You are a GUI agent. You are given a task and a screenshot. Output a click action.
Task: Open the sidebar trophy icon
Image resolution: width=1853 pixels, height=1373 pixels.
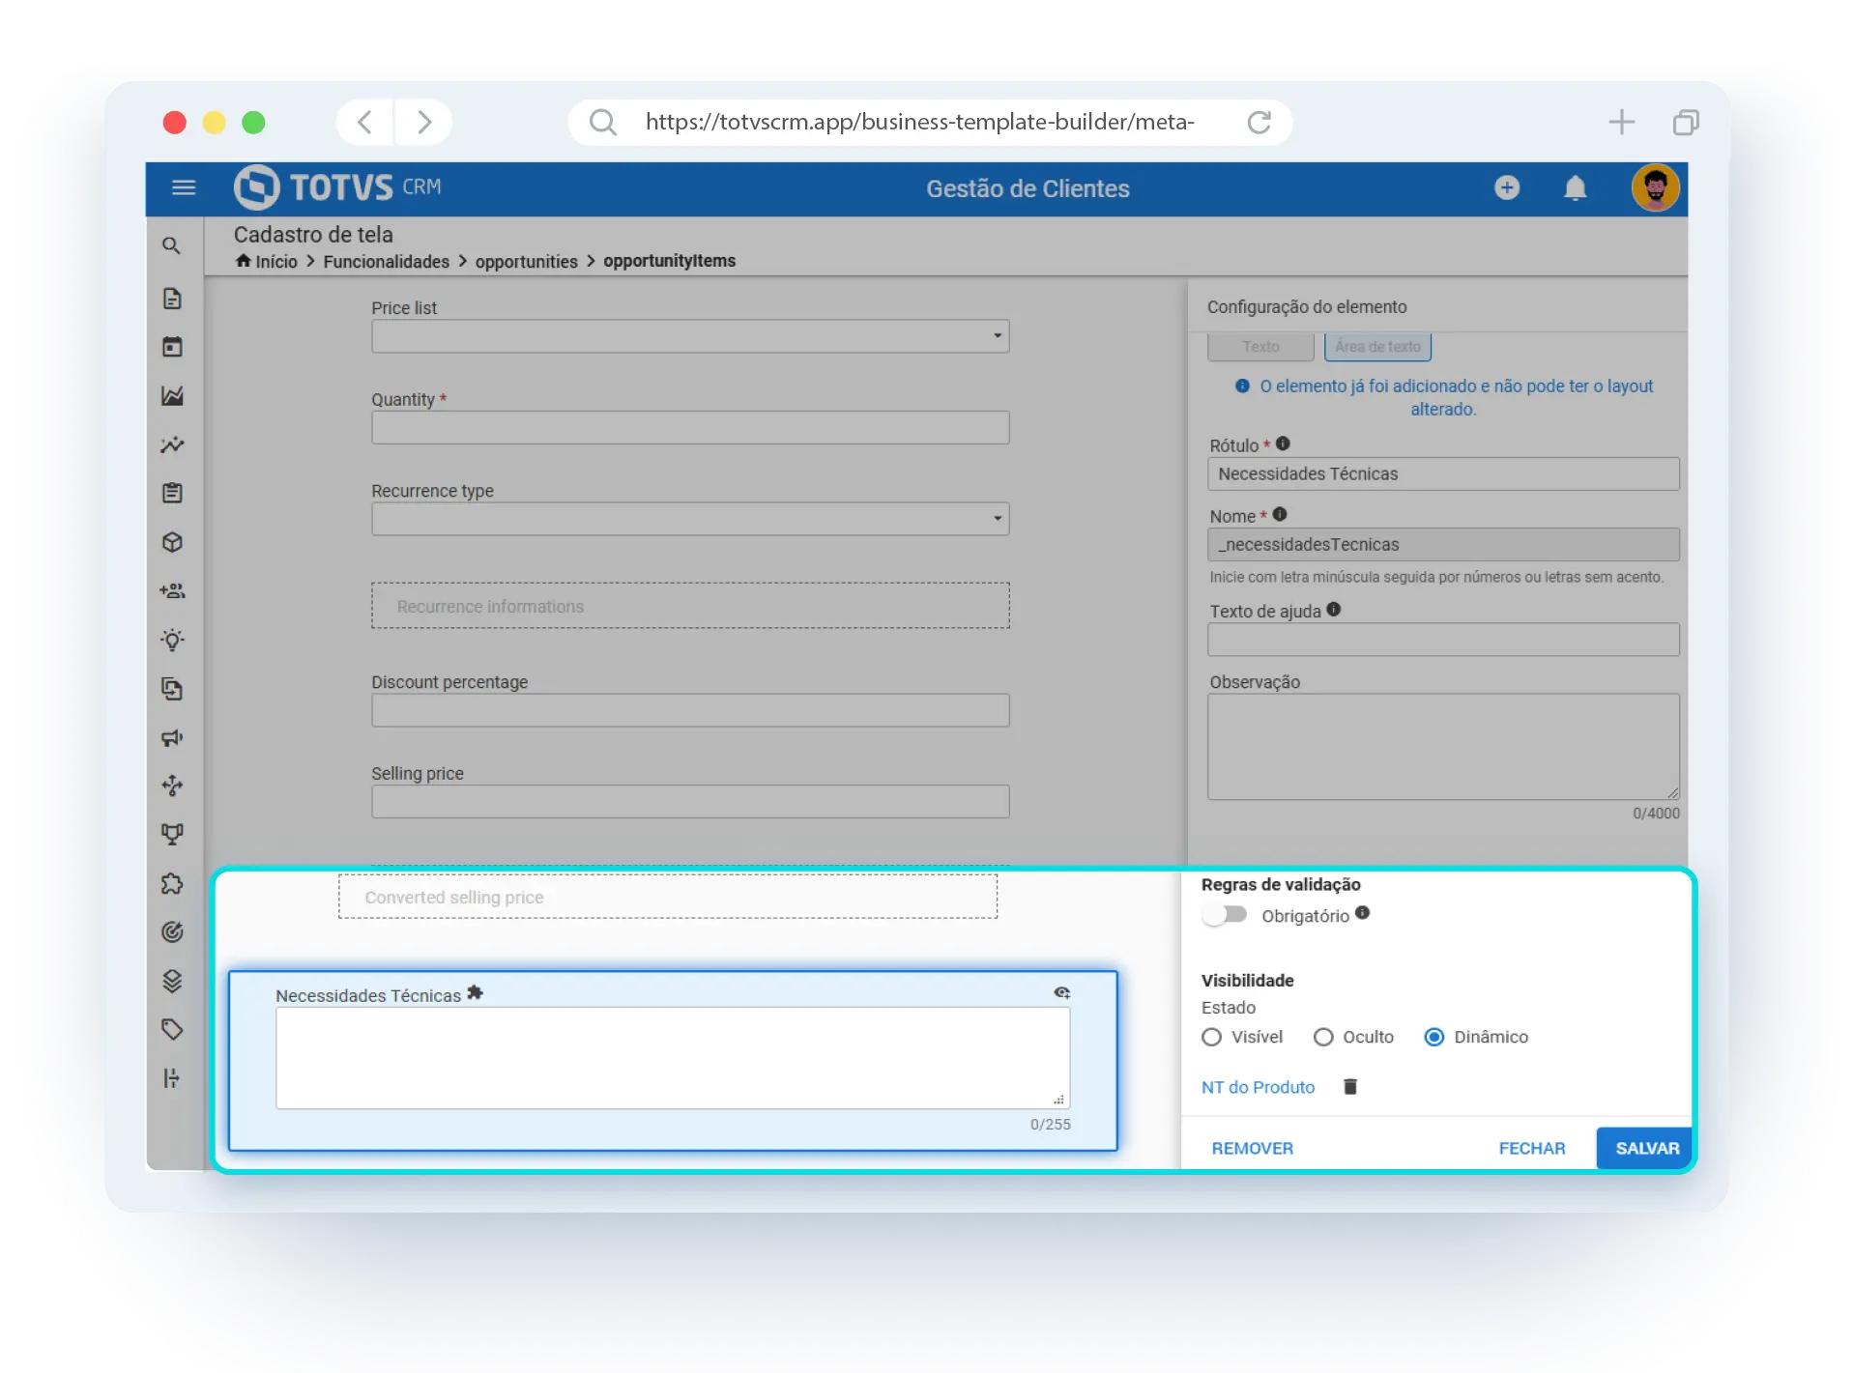172,834
